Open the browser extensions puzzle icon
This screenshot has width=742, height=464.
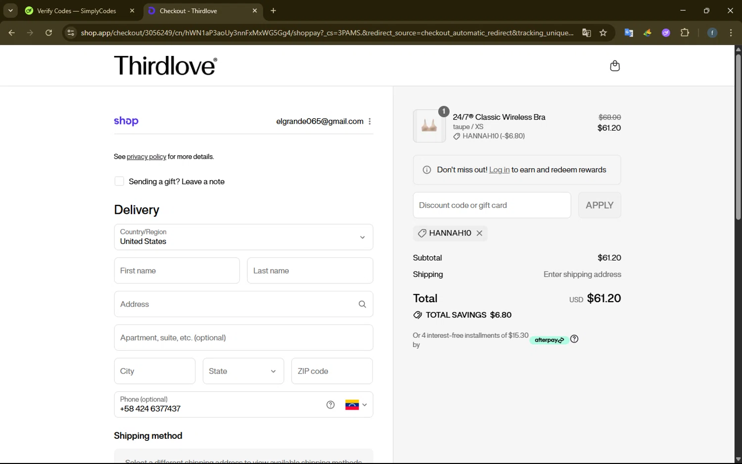(x=685, y=33)
